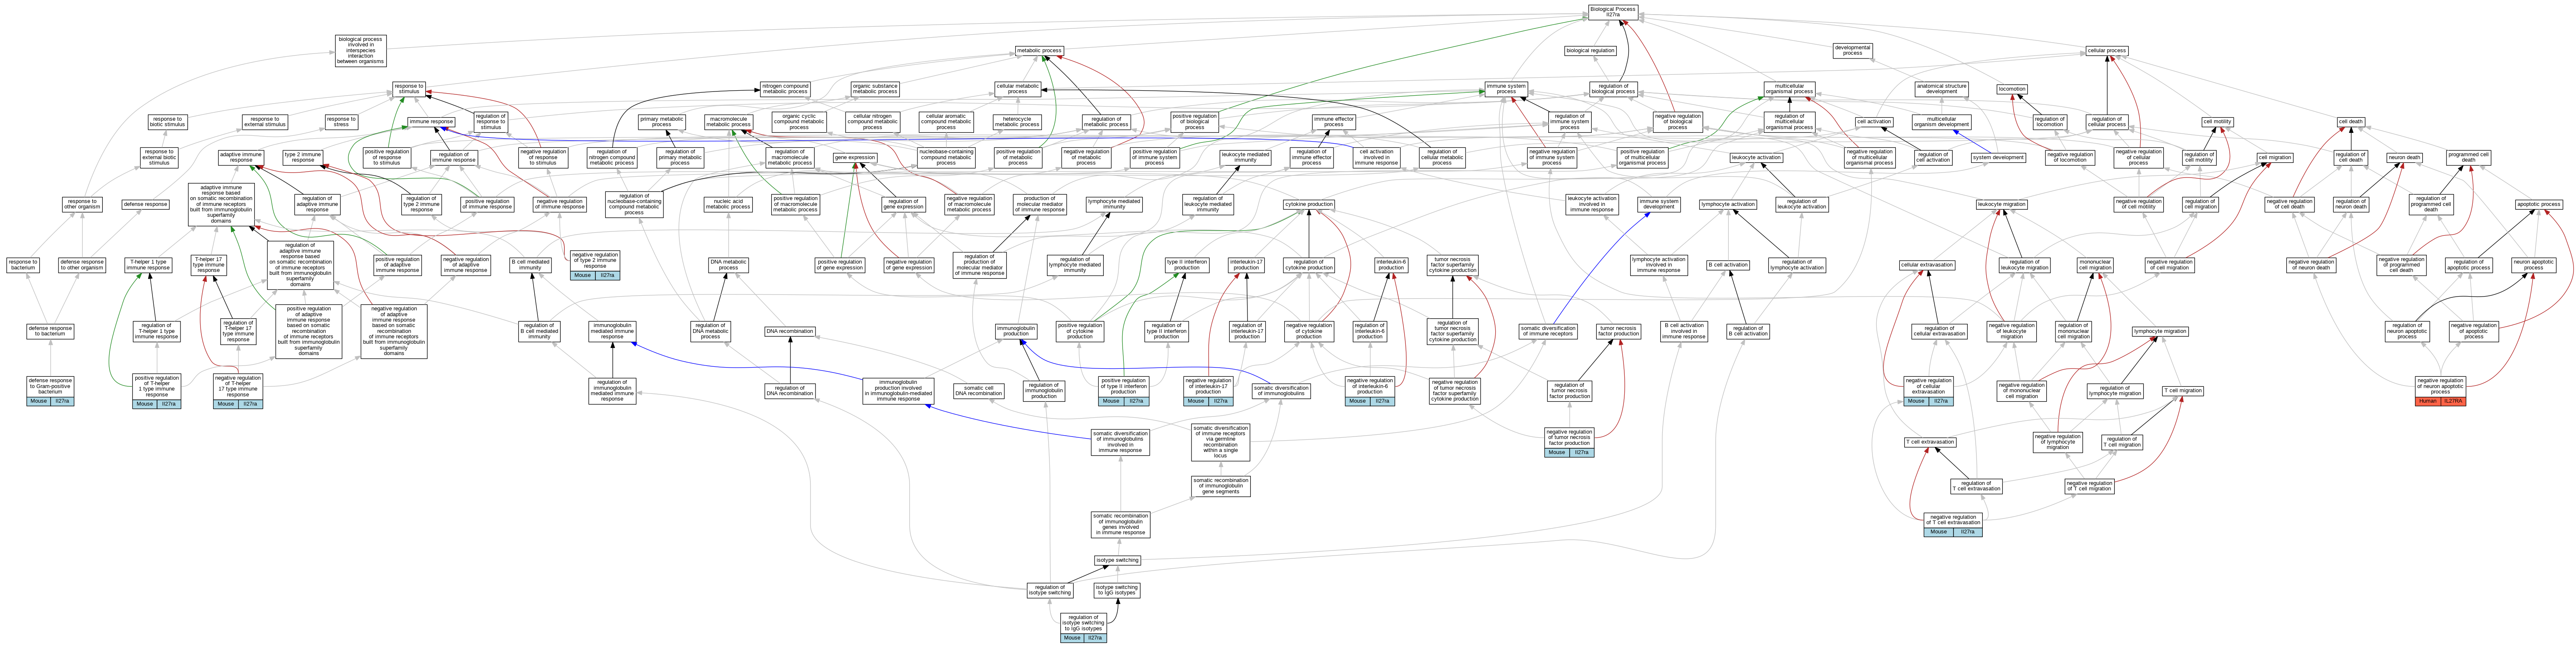This screenshot has width=2576, height=647.
Task: Select the 'leukocyte activation' node
Action: (x=1756, y=157)
